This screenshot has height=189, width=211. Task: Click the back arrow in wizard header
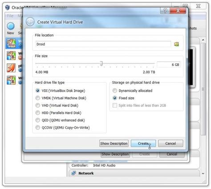tap(30, 22)
